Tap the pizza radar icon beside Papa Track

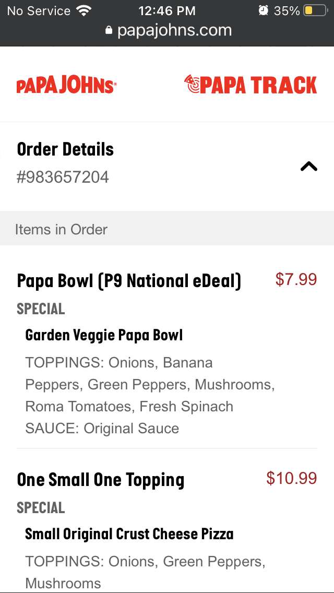[x=193, y=84]
